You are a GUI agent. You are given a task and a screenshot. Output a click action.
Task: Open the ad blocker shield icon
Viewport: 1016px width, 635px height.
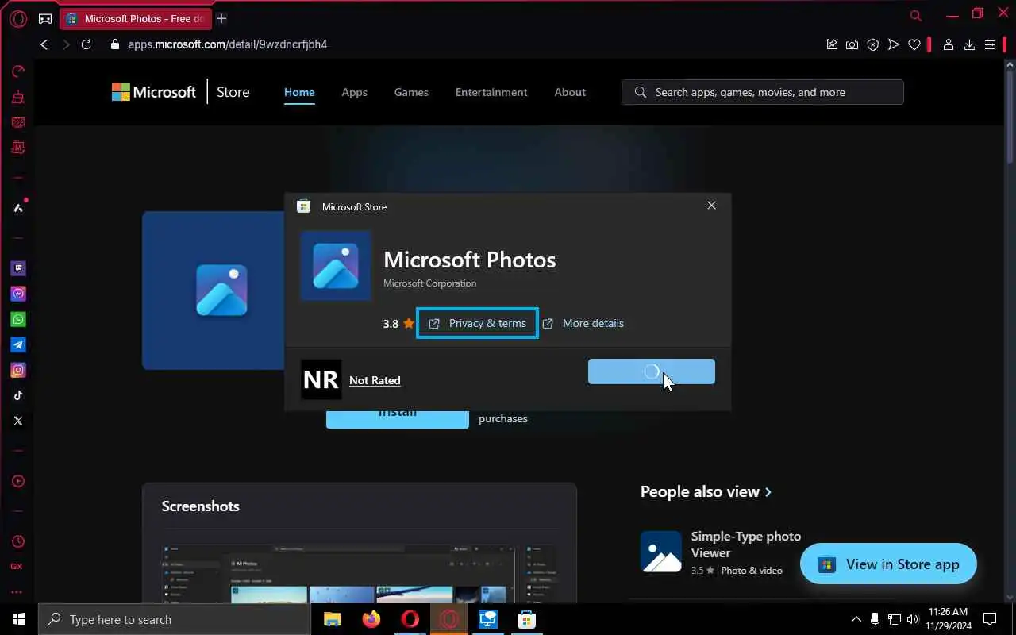[873, 44]
